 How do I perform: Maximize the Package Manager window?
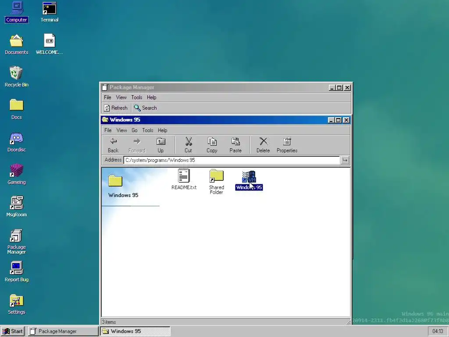[x=339, y=88]
